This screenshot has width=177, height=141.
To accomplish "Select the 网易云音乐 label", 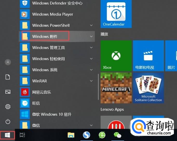I will coord(42,92).
